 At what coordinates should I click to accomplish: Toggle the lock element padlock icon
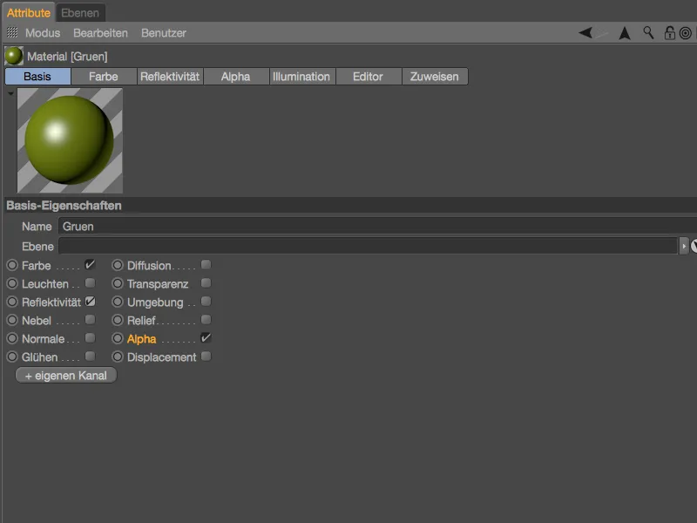click(x=669, y=33)
